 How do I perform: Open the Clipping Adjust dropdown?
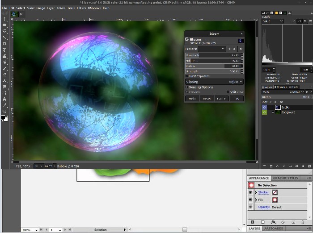pyautogui.click(x=214, y=82)
